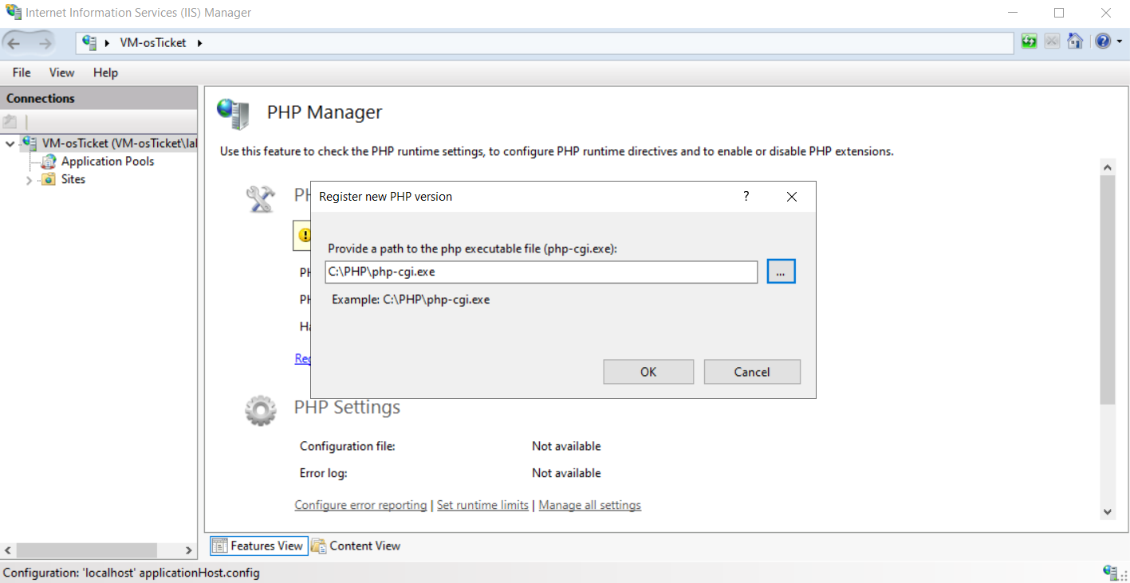Click the address bar server icon

(x=89, y=43)
